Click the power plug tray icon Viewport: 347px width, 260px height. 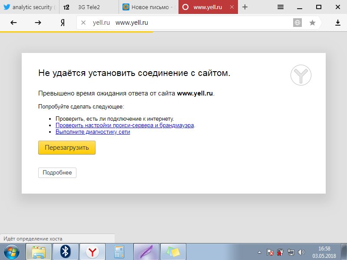click(x=280, y=252)
